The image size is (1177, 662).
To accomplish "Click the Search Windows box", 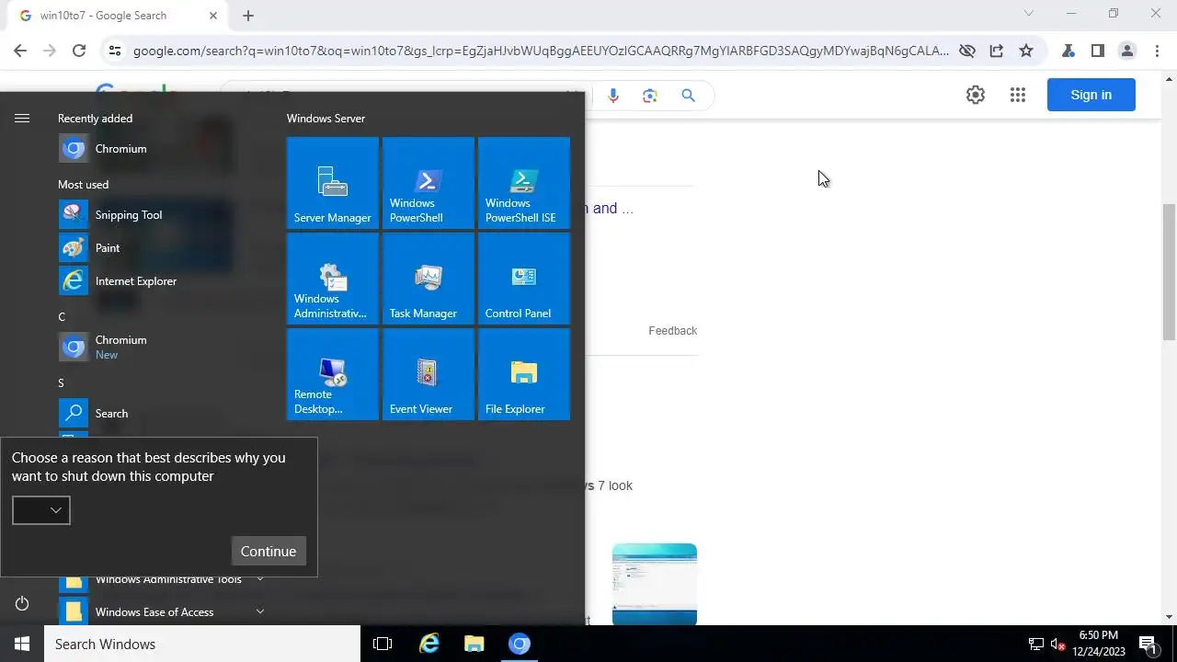I will coord(202,644).
